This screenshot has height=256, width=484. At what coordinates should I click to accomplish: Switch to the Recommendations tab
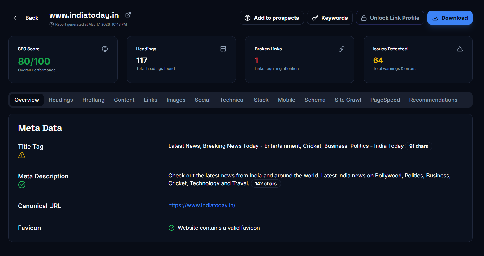tap(433, 100)
